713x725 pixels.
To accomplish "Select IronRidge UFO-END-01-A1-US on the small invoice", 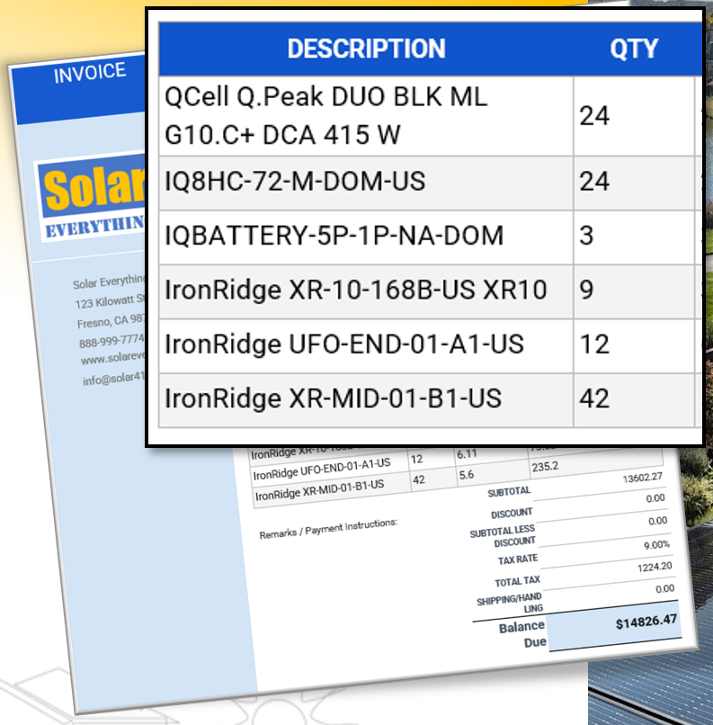I will 322,470.
